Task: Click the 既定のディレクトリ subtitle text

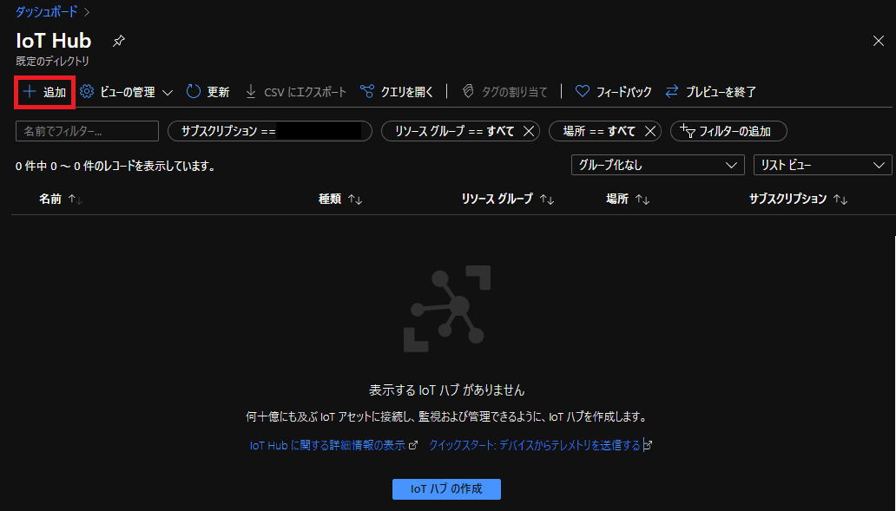Action: (x=53, y=61)
